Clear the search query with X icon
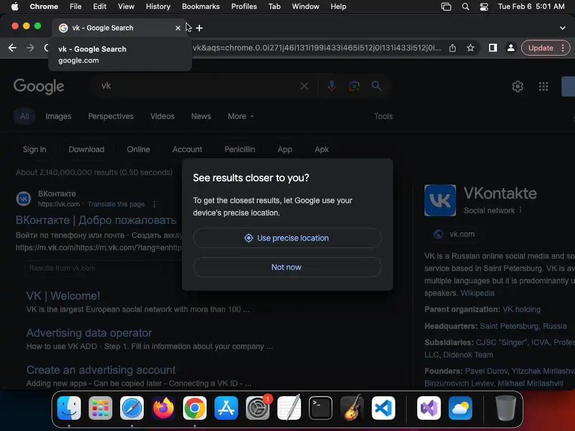 coord(304,86)
